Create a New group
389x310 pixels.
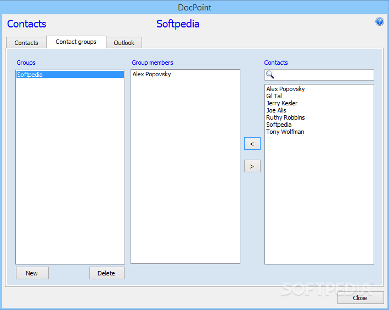tap(32, 273)
